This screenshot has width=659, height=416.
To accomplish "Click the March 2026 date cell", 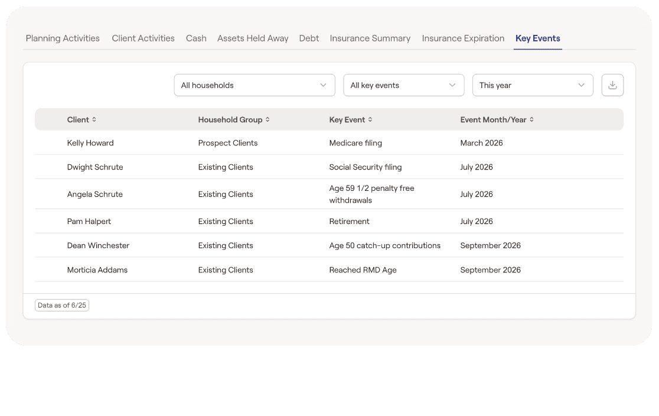I will [481, 143].
